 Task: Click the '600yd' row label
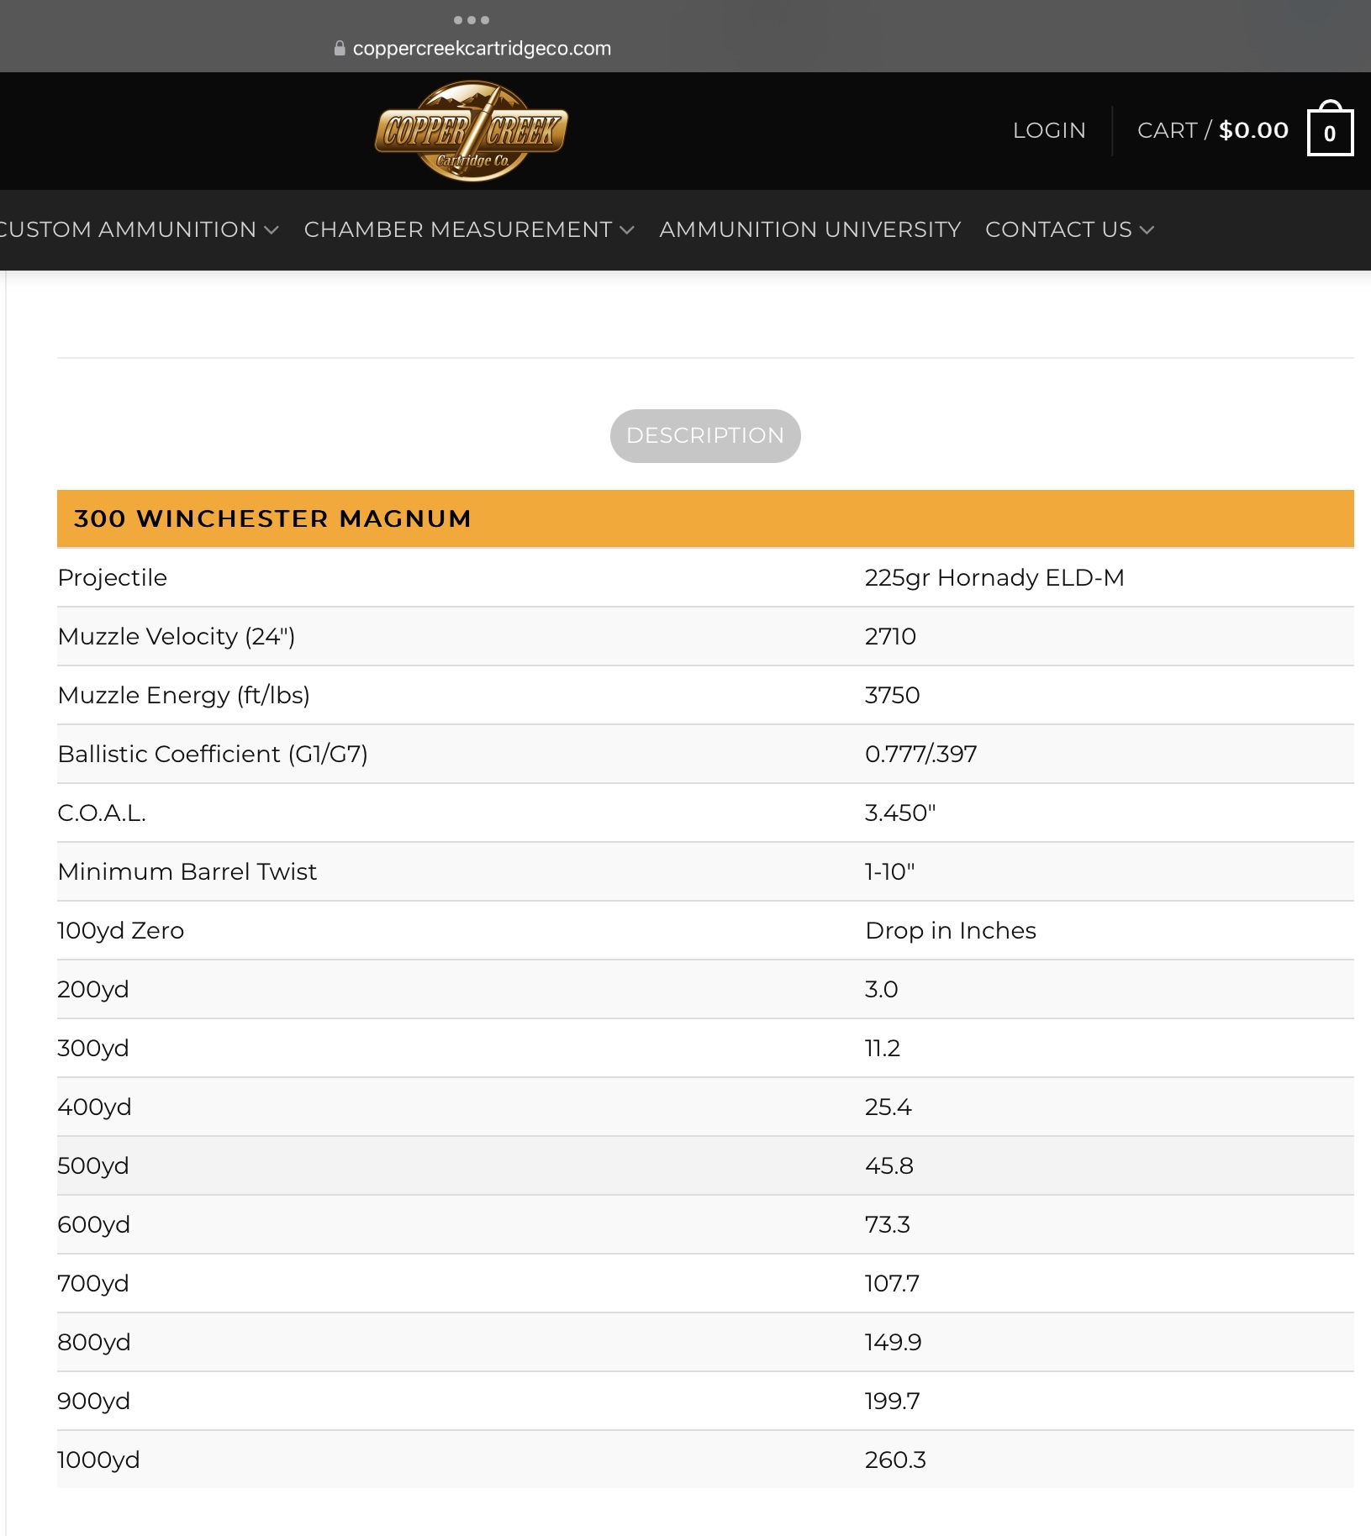pos(93,1225)
